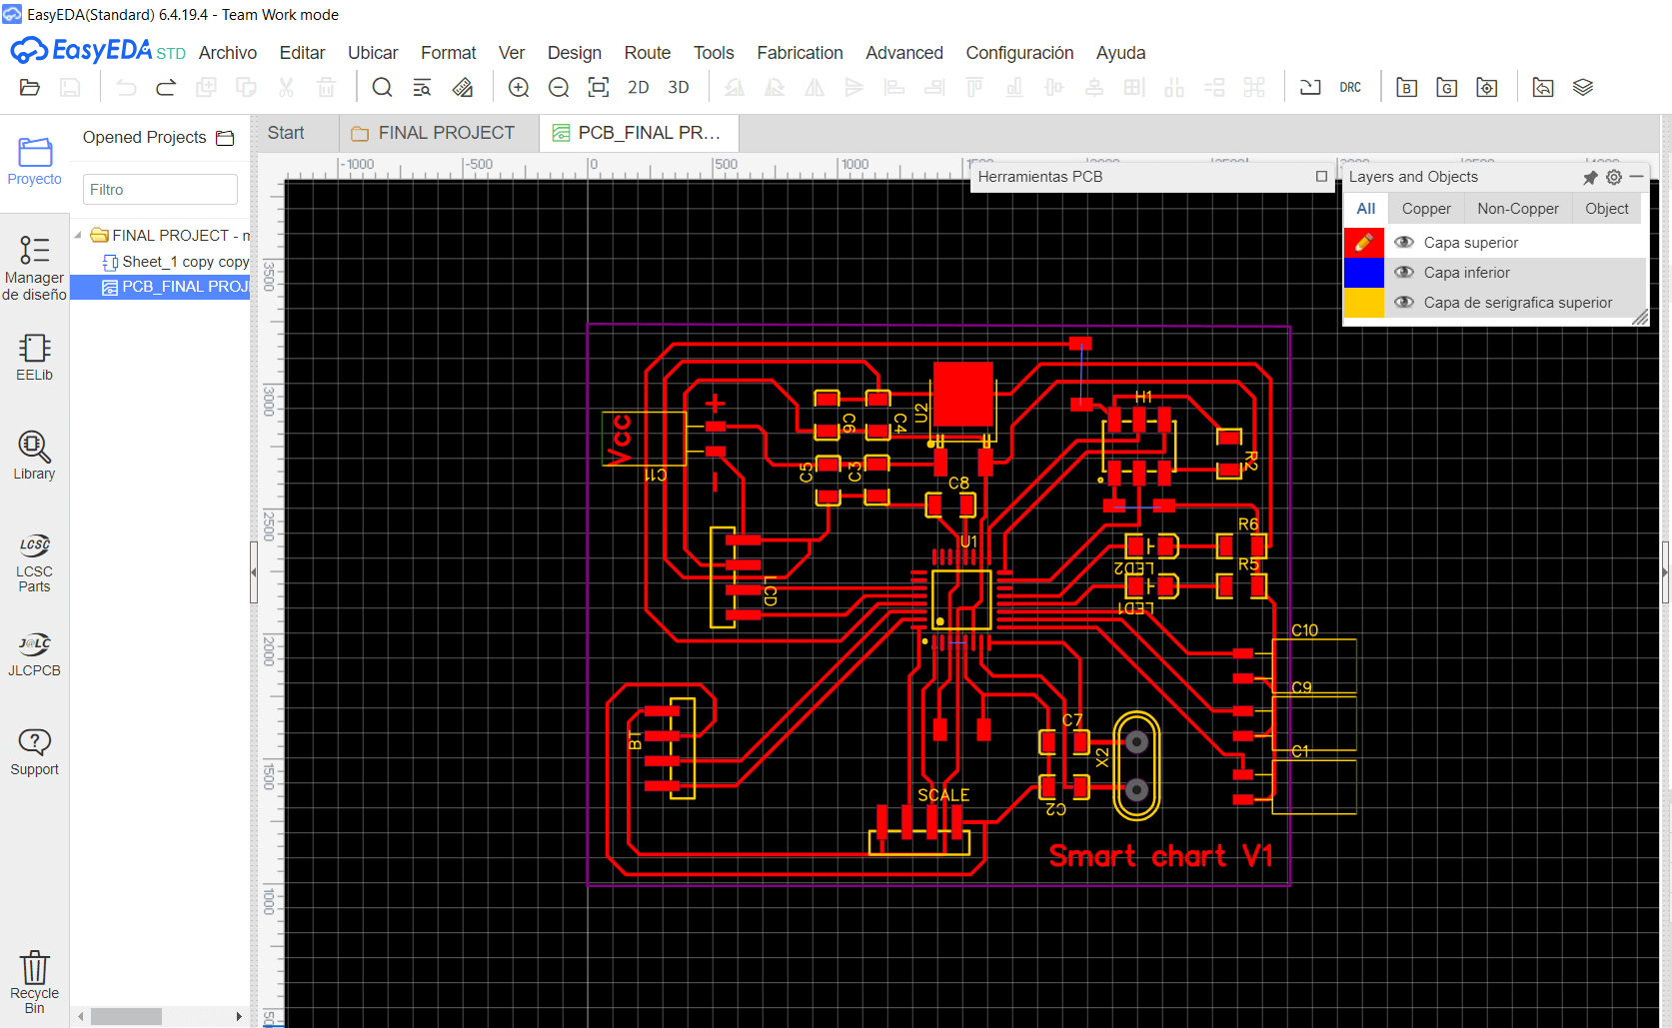
Task: Open the Find Similar Objects tool
Action: click(422, 88)
